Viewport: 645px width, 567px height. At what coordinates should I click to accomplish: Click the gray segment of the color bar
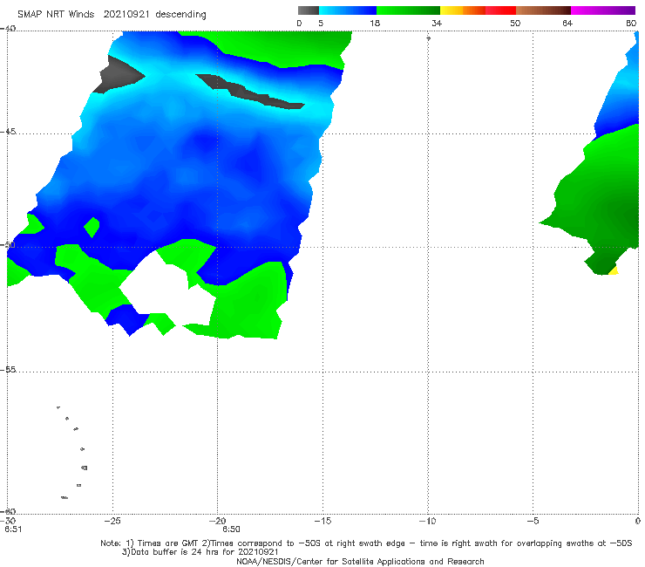click(309, 10)
